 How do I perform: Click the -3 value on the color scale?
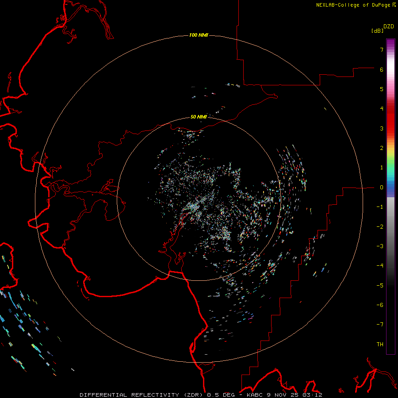pos(380,246)
